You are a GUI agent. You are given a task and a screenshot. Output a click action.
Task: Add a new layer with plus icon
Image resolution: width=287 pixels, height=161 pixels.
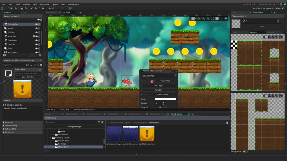(4, 55)
